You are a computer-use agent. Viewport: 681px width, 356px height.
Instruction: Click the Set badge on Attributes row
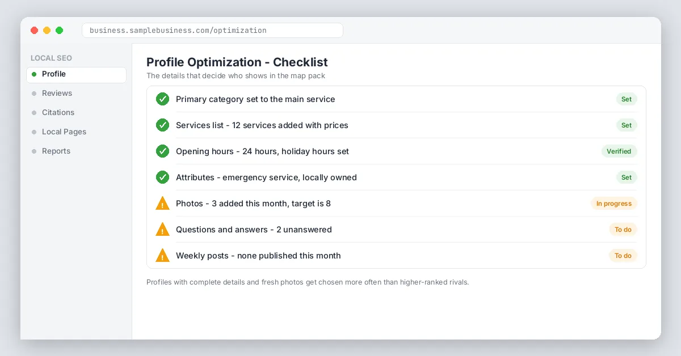click(x=627, y=177)
